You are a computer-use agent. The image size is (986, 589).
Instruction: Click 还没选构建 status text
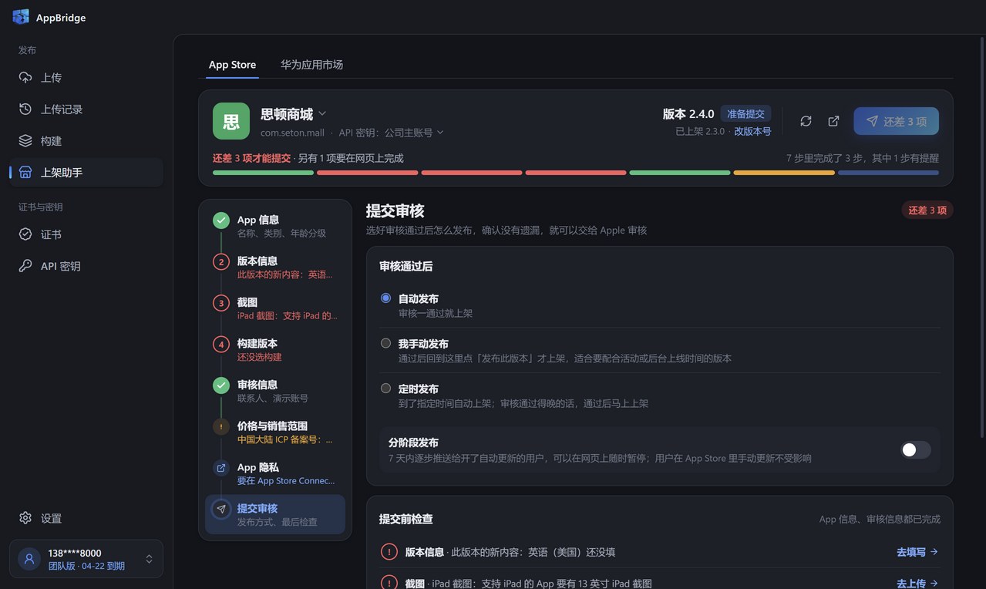[x=260, y=357]
